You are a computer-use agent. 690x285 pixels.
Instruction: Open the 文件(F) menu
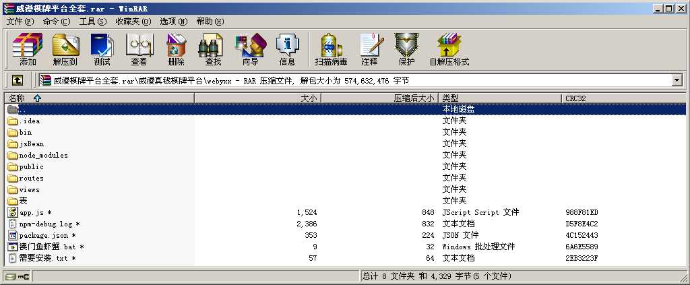pos(20,22)
